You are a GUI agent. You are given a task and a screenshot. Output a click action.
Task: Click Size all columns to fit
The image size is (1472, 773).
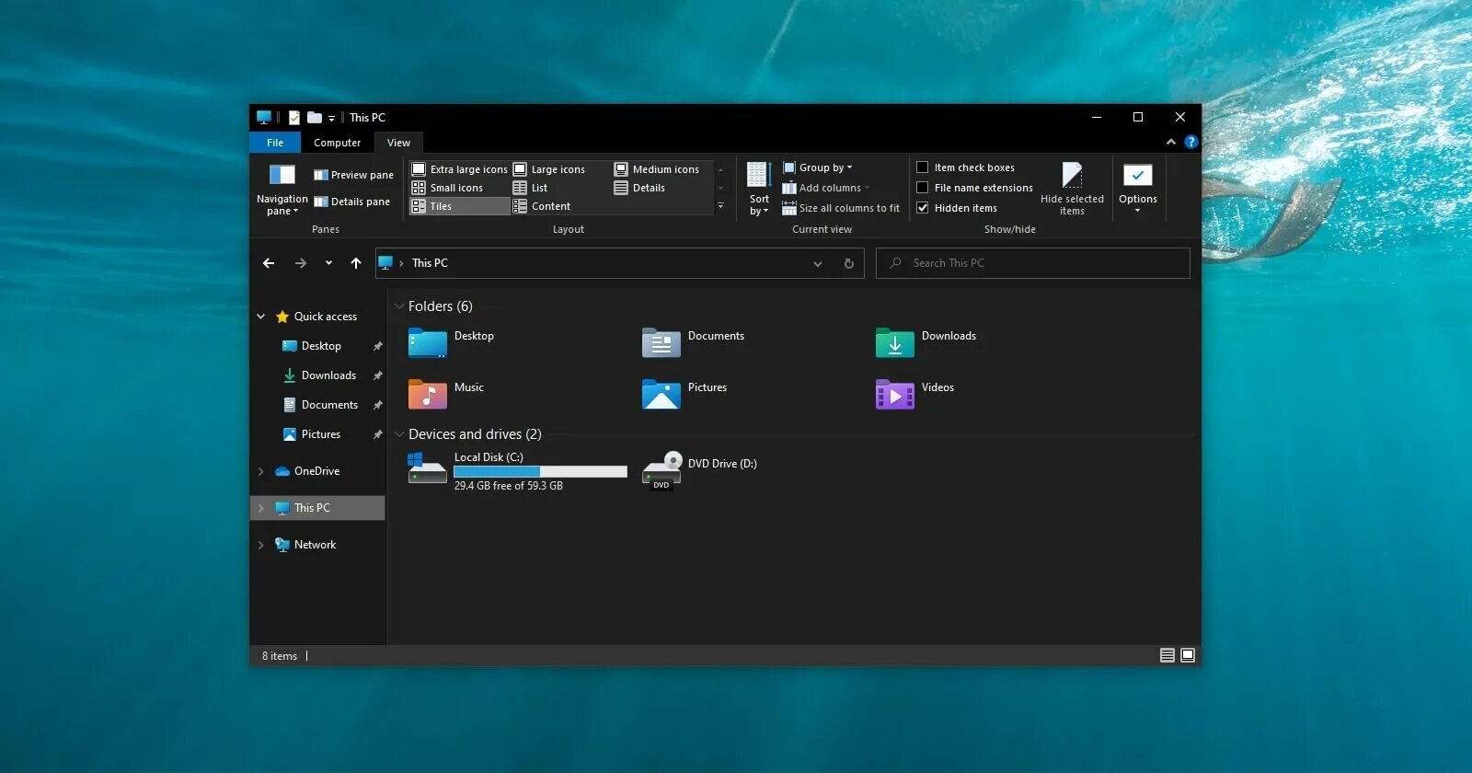(x=841, y=208)
